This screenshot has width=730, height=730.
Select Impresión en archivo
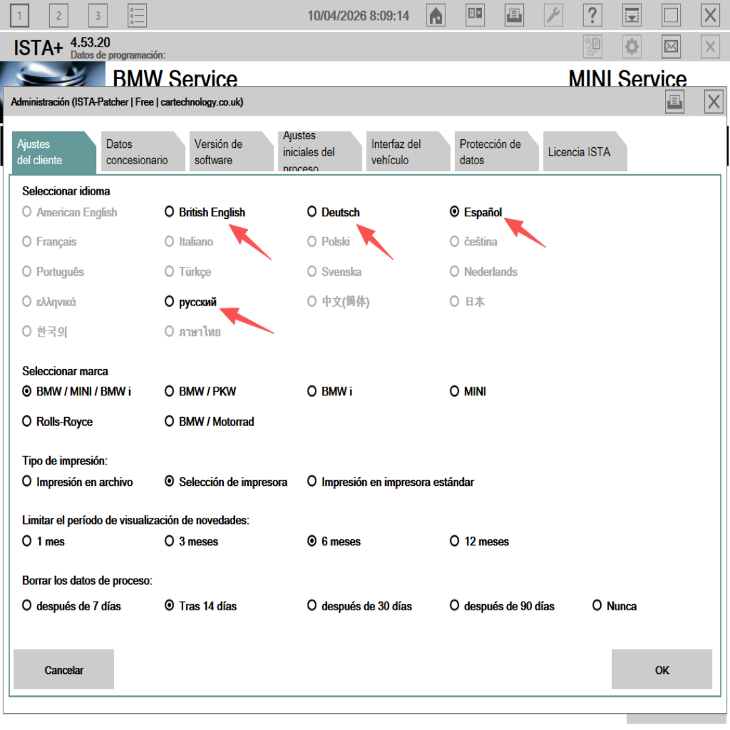77,482
